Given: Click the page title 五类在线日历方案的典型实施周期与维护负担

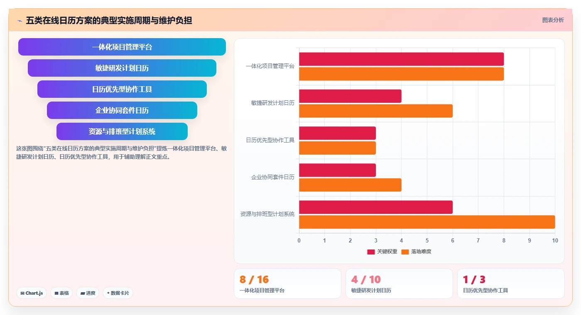Looking at the screenshot, I should tap(109, 20).
